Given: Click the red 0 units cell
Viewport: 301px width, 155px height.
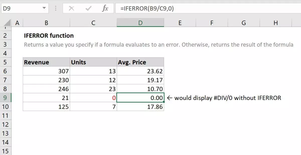Looking at the screenshot, I should tap(93, 98).
